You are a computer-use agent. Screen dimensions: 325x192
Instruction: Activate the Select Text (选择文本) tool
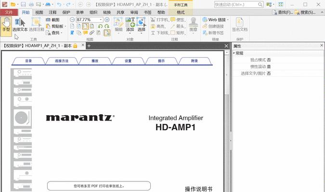click(20, 25)
